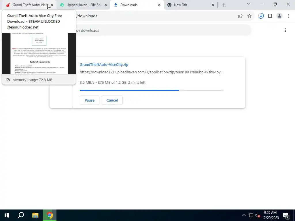Switch to the UploadHaven tab

(83, 5)
